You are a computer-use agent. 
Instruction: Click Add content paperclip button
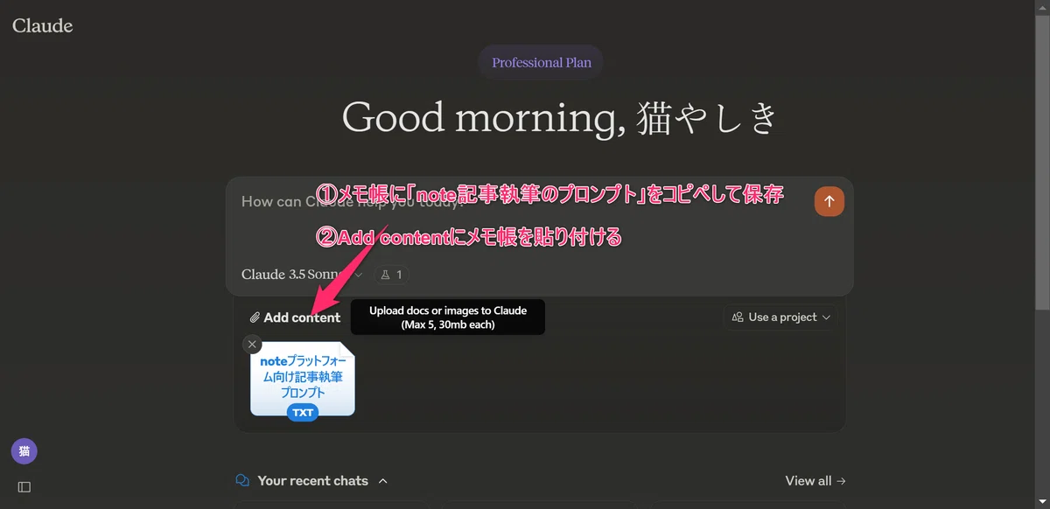(x=295, y=317)
